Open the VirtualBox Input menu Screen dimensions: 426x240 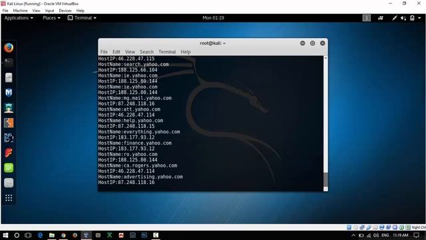point(49,11)
